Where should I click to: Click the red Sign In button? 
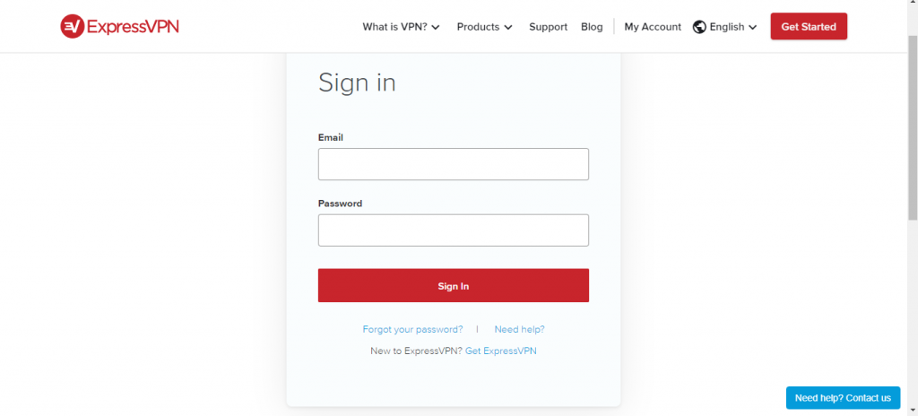point(453,285)
